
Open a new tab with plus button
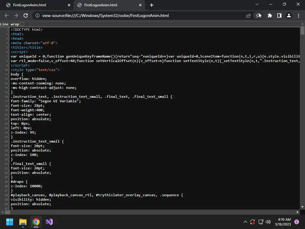152,5
